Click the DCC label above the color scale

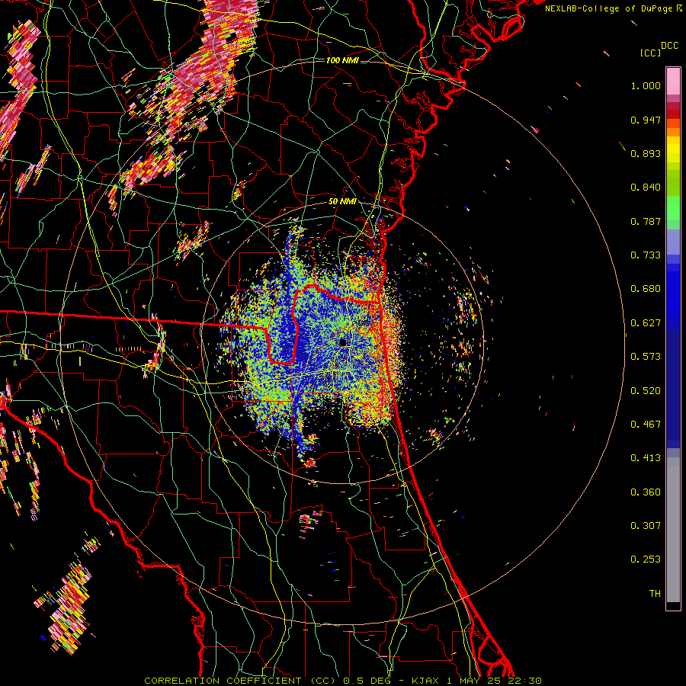click(x=669, y=46)
